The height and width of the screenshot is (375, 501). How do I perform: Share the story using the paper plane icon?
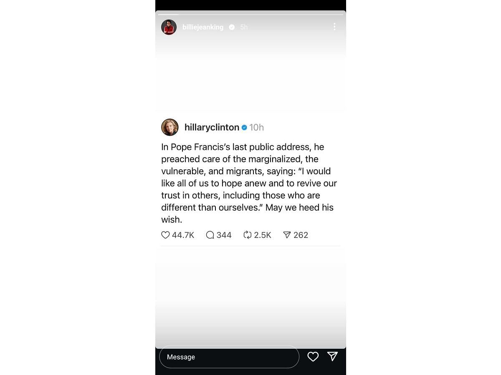click(332, 356)
